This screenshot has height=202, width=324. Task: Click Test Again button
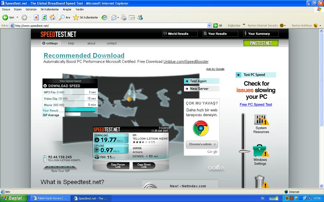tap(201, 81)
